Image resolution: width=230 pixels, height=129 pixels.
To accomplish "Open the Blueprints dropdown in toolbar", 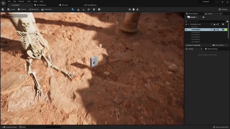I will pyautogui.click(x=33, y=9).
